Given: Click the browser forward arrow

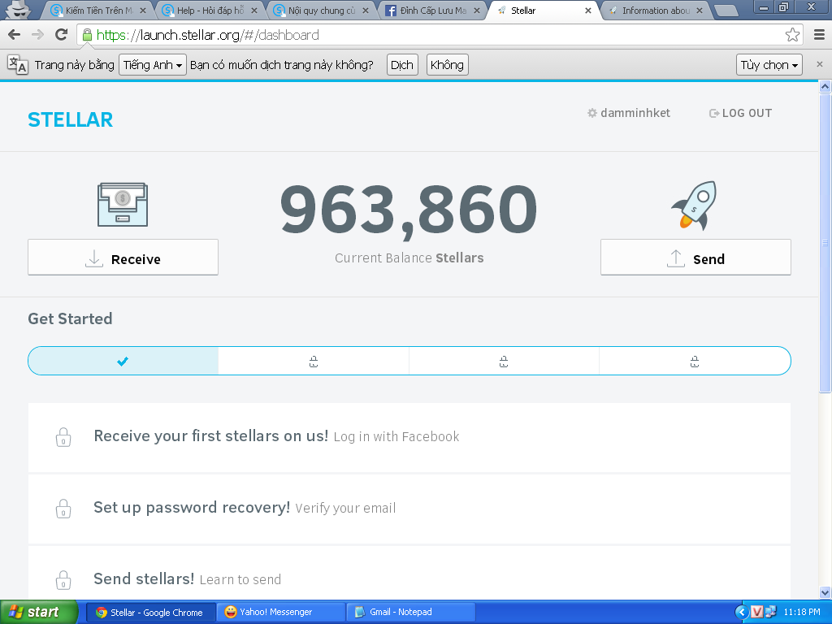Looking at the screenshot, I should click(x=37, y=35).
